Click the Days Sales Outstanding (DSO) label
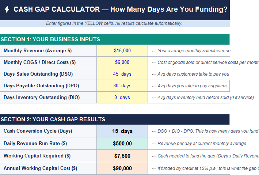The height and width of the screenshot is (175, 259). (38, 74)
